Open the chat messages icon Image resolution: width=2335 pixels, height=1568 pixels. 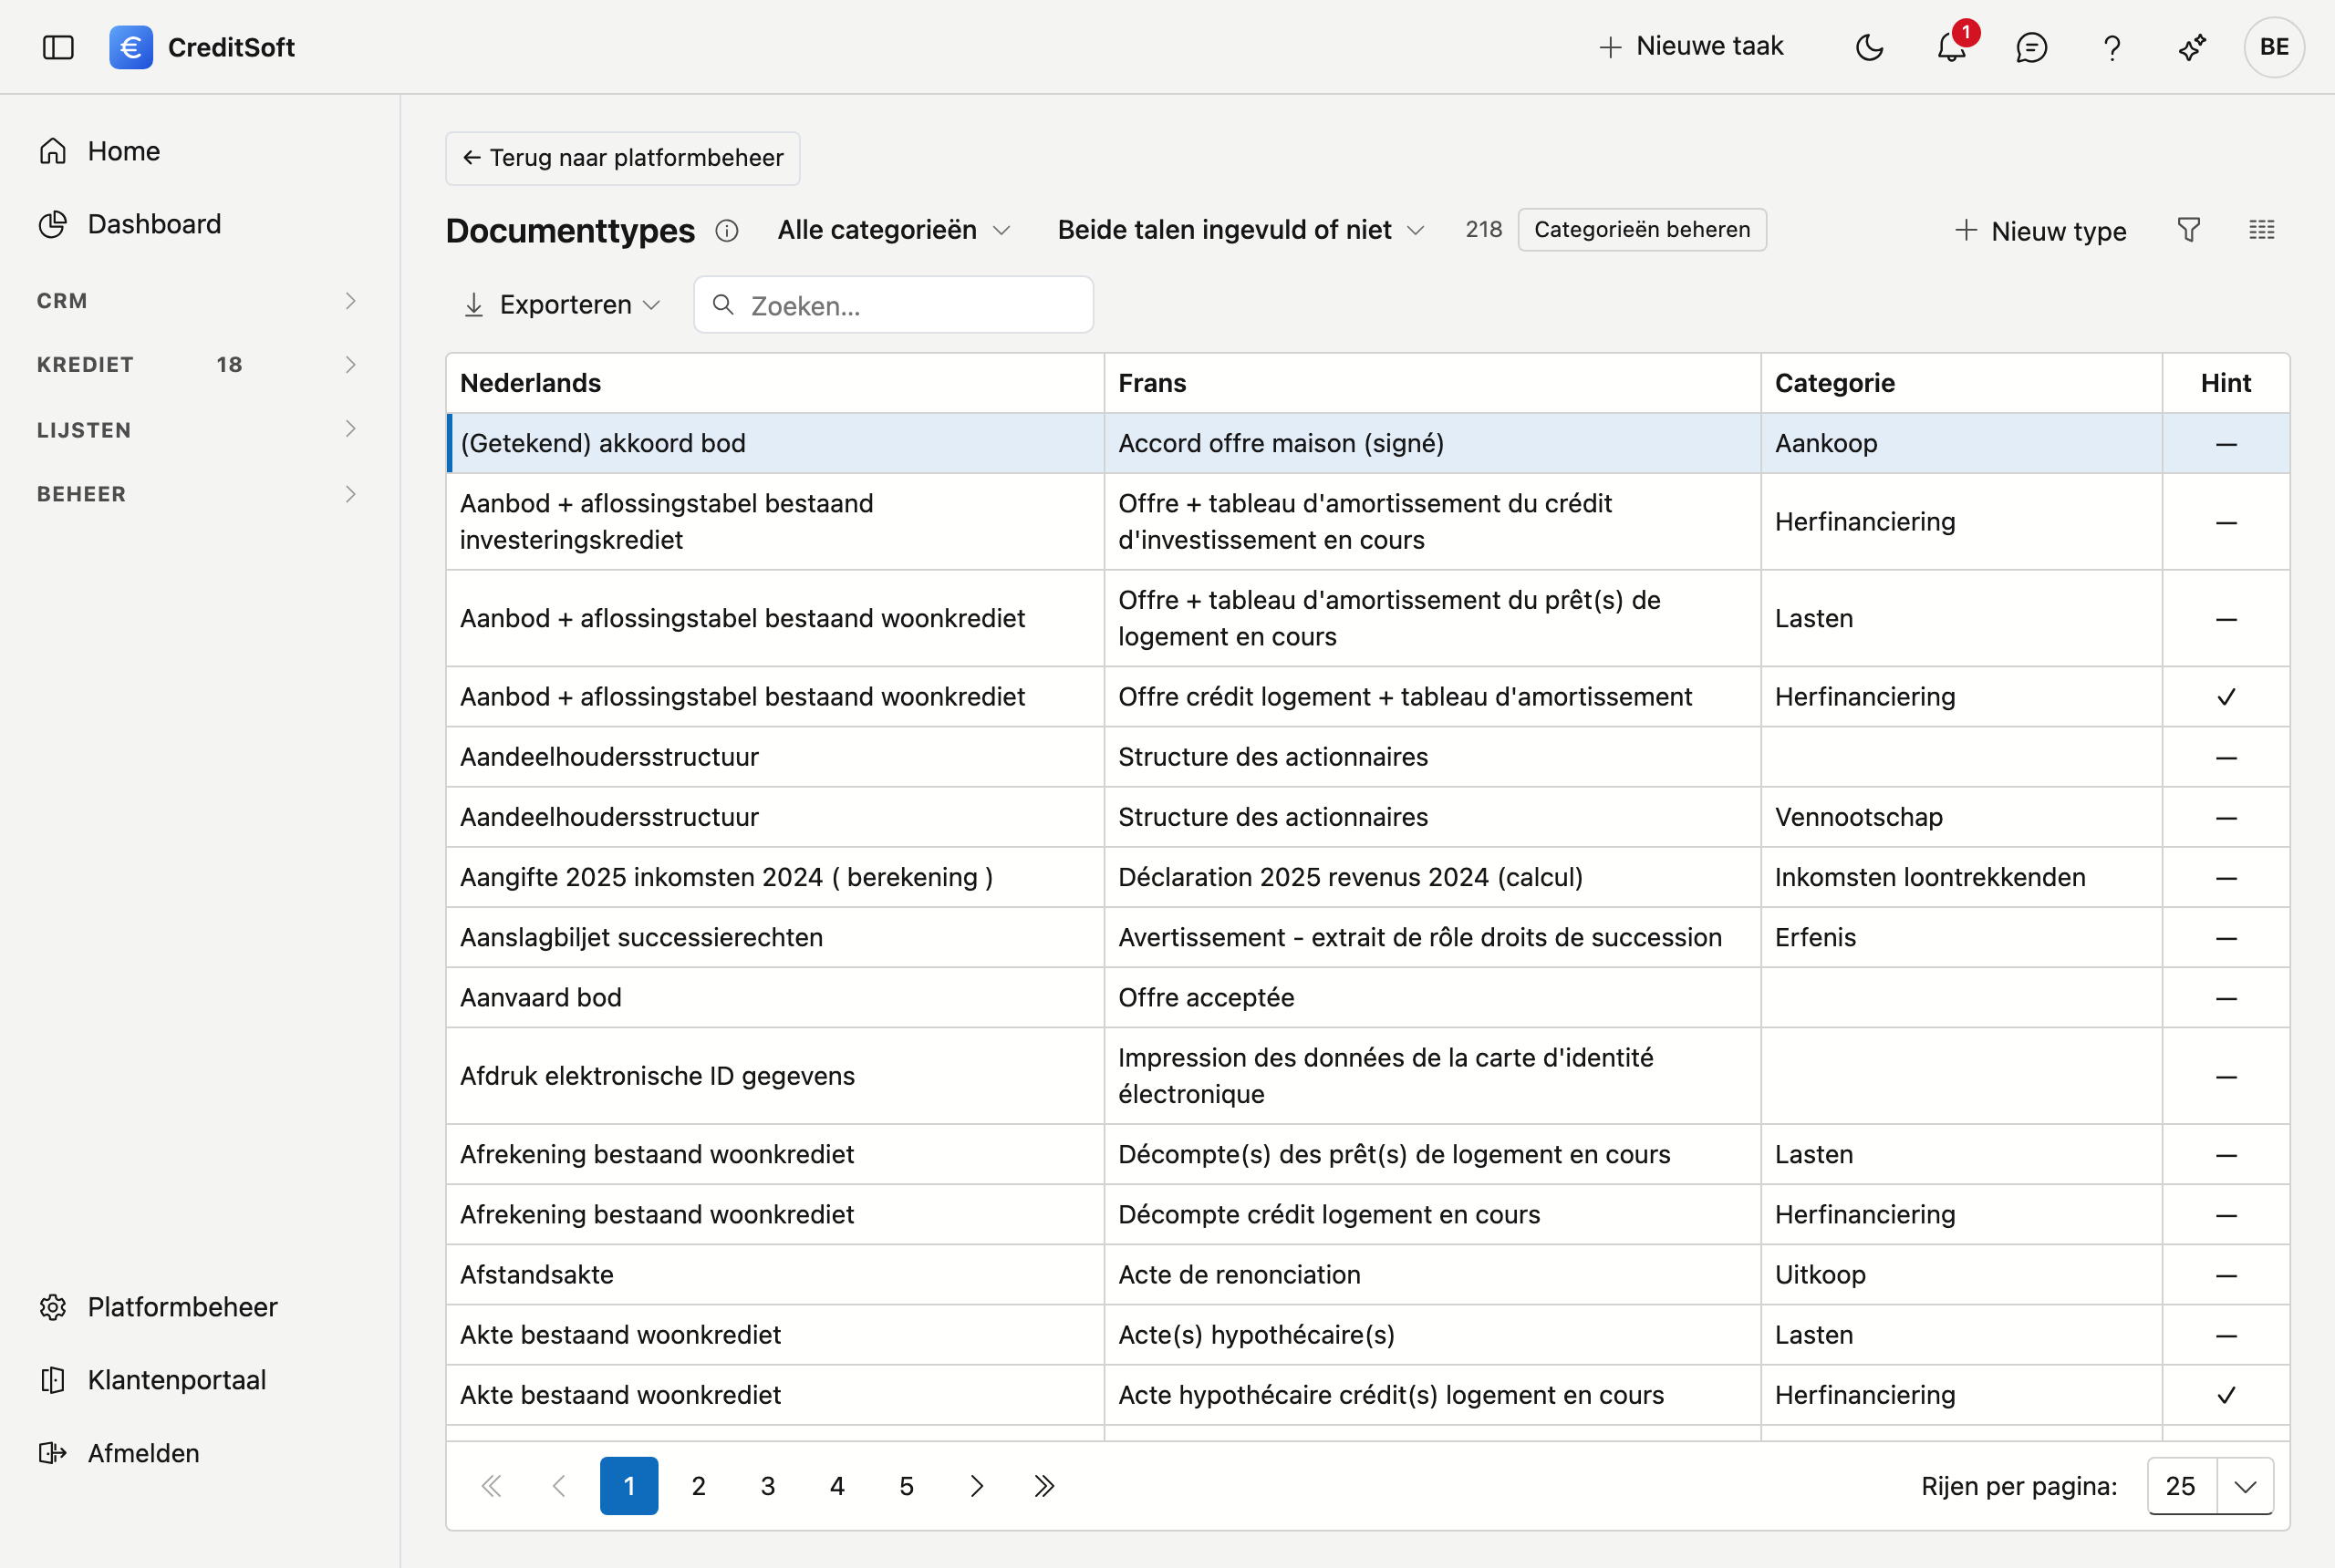(2031, 47)
